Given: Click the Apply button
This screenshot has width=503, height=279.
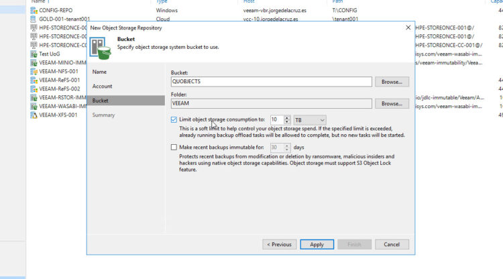Looking at the screenshot, I should [x=317, y=244].
